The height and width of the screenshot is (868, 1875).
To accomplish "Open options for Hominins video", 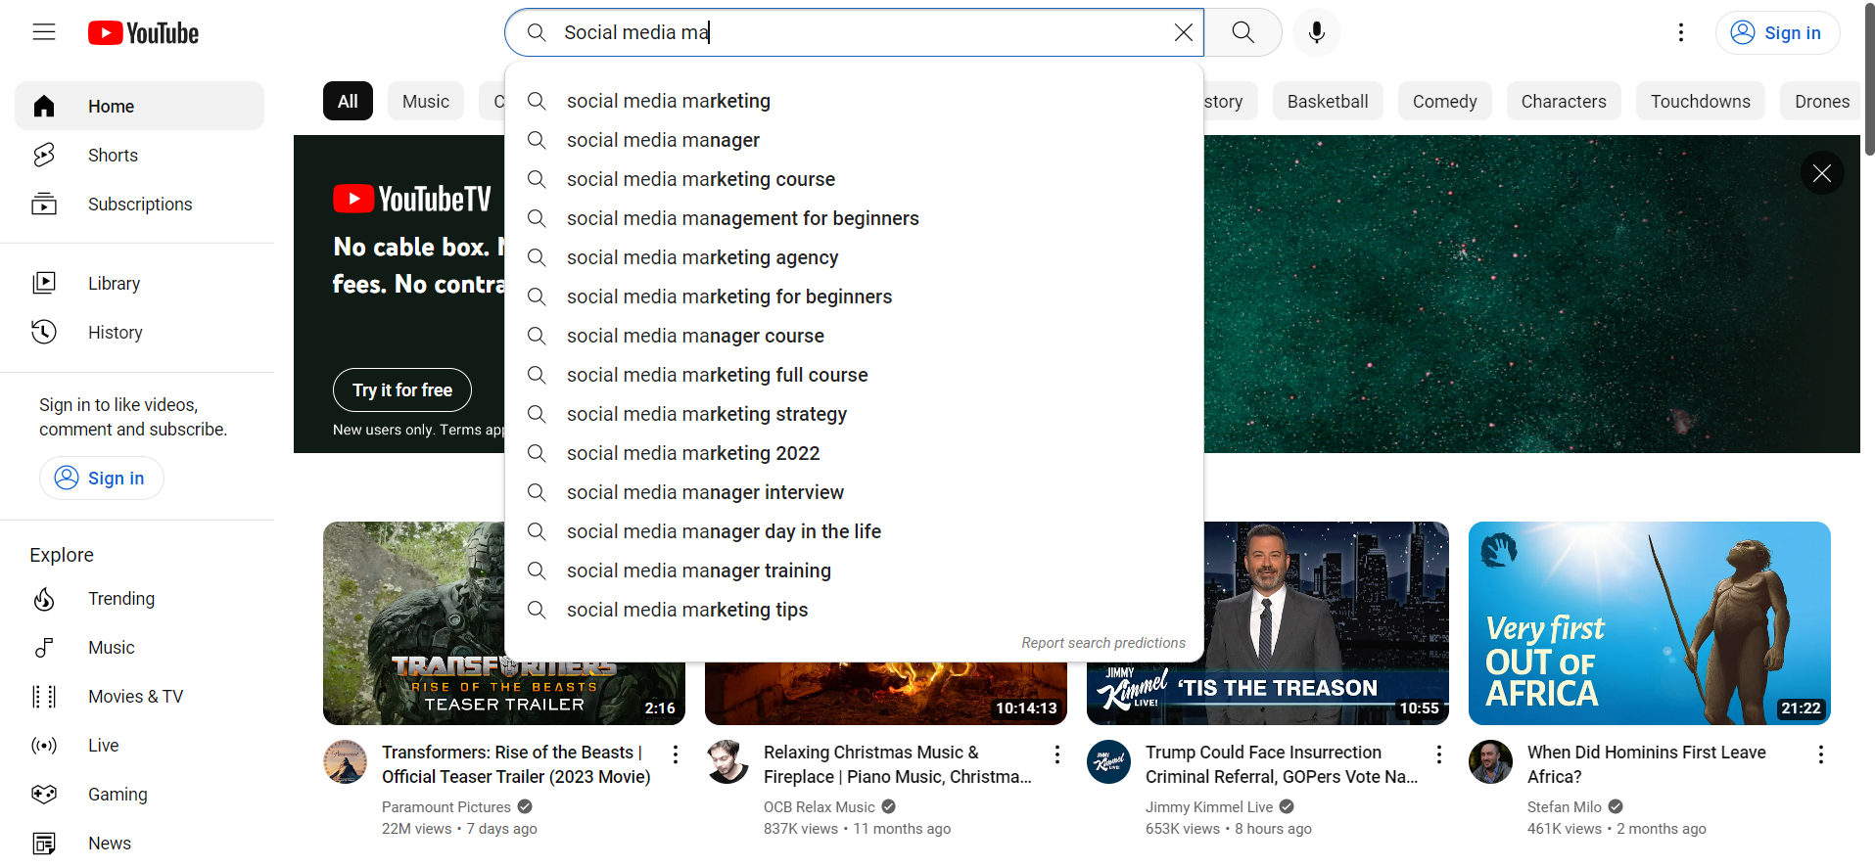I will coord(1821,754).
